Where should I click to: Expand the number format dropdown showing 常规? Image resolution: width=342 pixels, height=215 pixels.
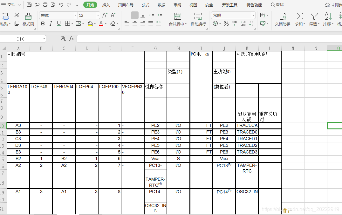pos(253,16)
